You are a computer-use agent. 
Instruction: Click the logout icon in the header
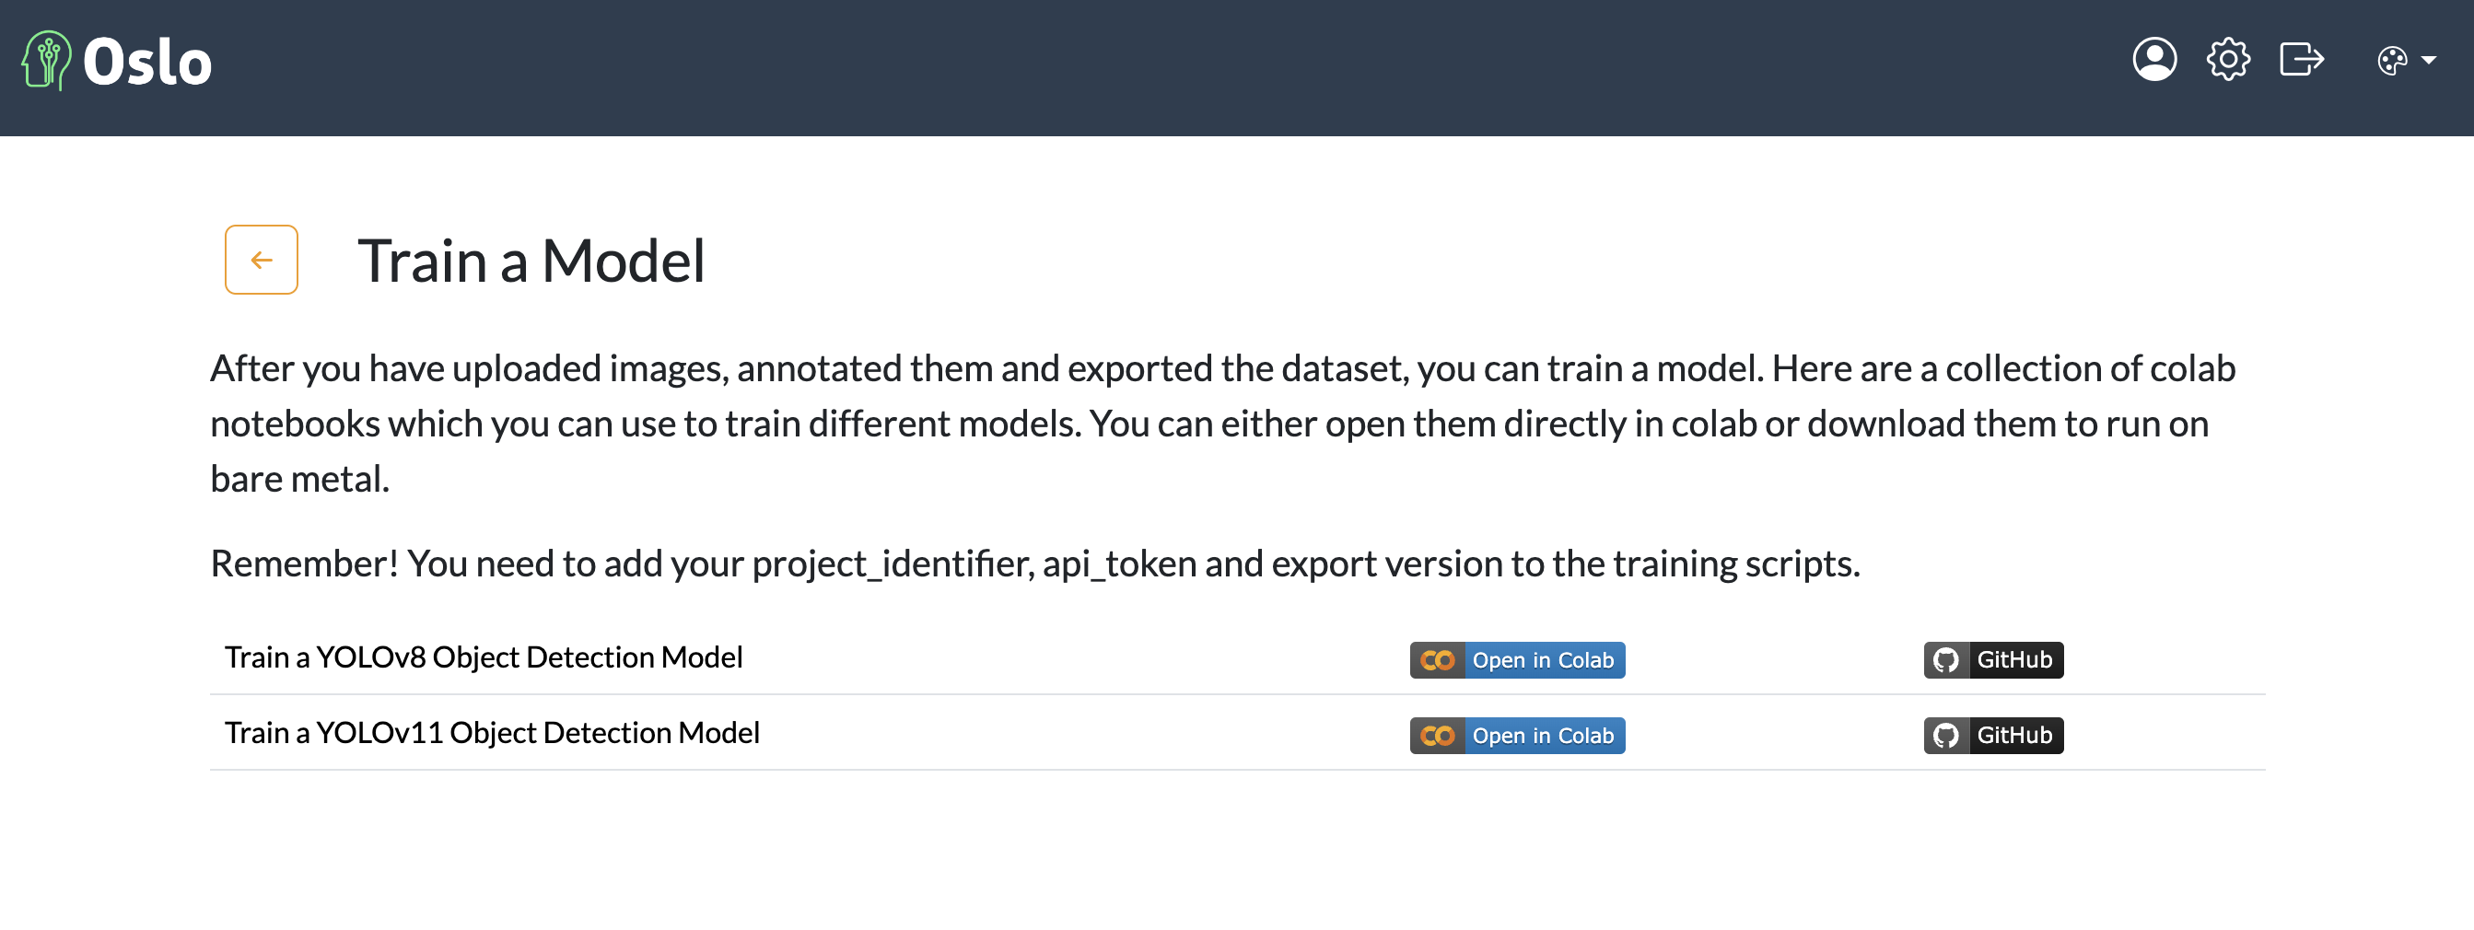(x=2301, y=60)
